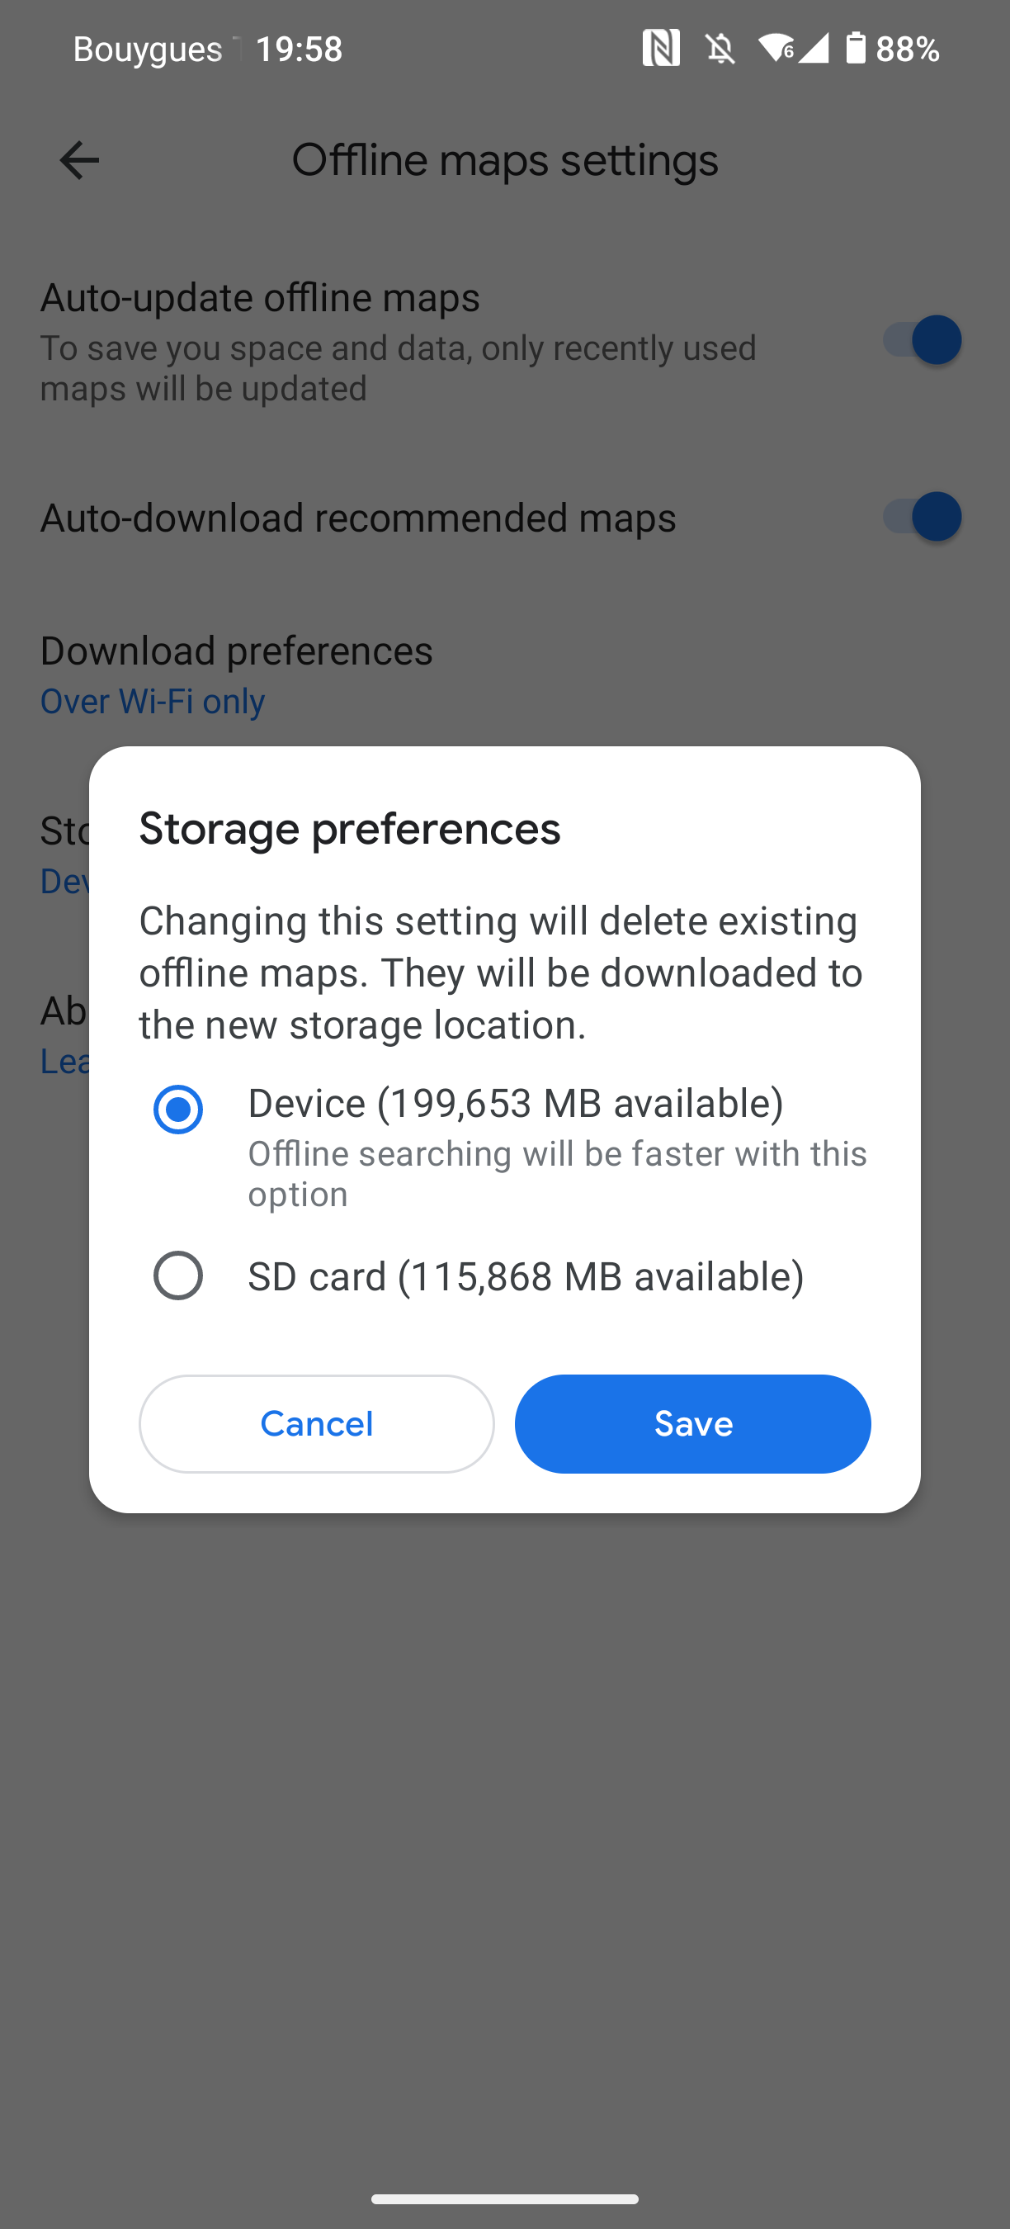The height and width of the screenshot is (2229, 1010).
Task: Tap the NFC status icon
Action: pos(661,49)
